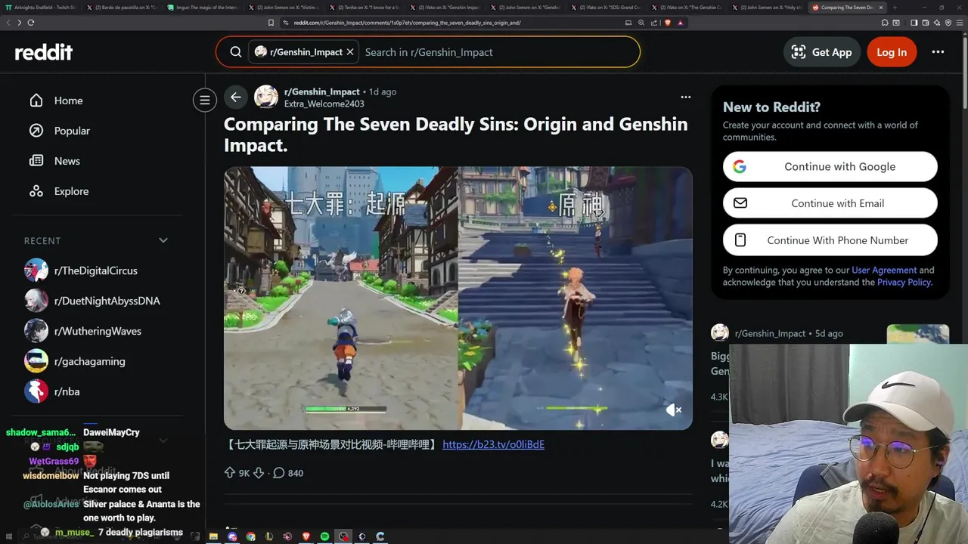Click the browser back arrow
The width and height of the screenshot is (968, 544).
pos(8,23)
